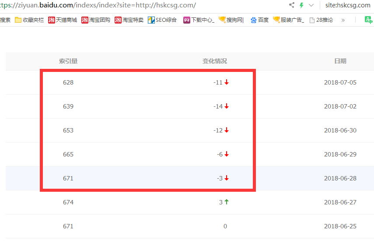Click the site:hskcsg.com search box
Image resolution: width=374 pixels, height=241 pixels.
[x=348, y=5]
